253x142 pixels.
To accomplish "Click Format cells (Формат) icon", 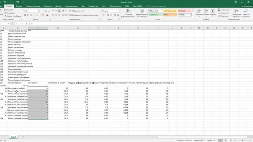I will click(x=213, y=11).
